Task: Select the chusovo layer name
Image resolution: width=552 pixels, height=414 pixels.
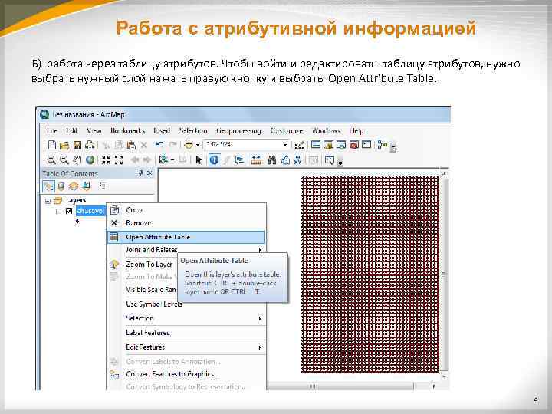Action: (90, 211)
